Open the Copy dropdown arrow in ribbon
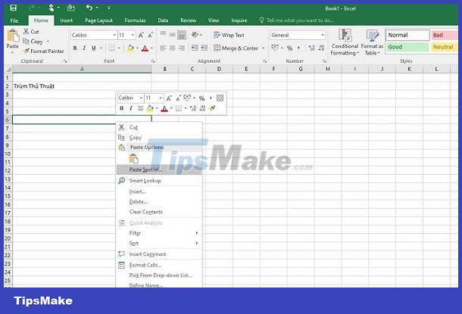 [48, 42]
